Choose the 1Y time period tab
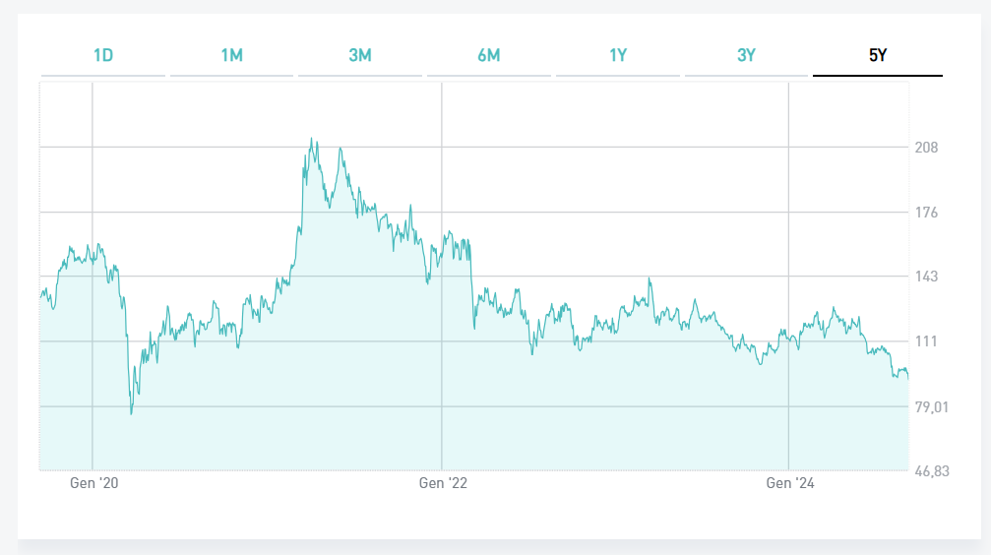Image resolution: width=991 pixels, height=555 pixels. coord(618,56)
